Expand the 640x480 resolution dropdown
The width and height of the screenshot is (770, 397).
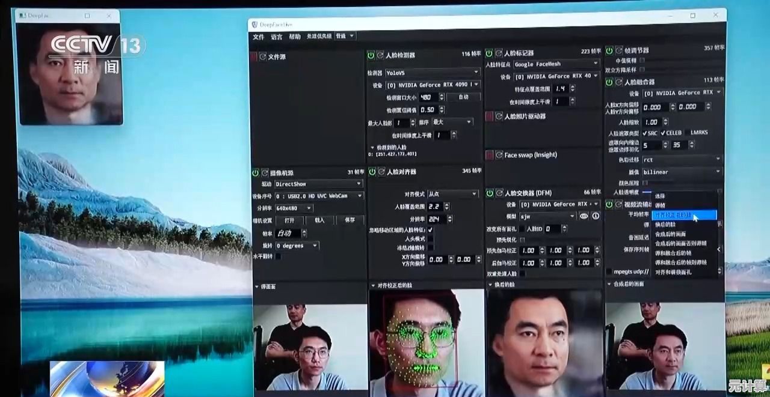point(294,208)
